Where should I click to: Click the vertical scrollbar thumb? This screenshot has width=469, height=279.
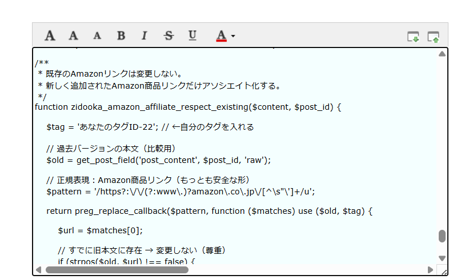click(x=442, y=236)
